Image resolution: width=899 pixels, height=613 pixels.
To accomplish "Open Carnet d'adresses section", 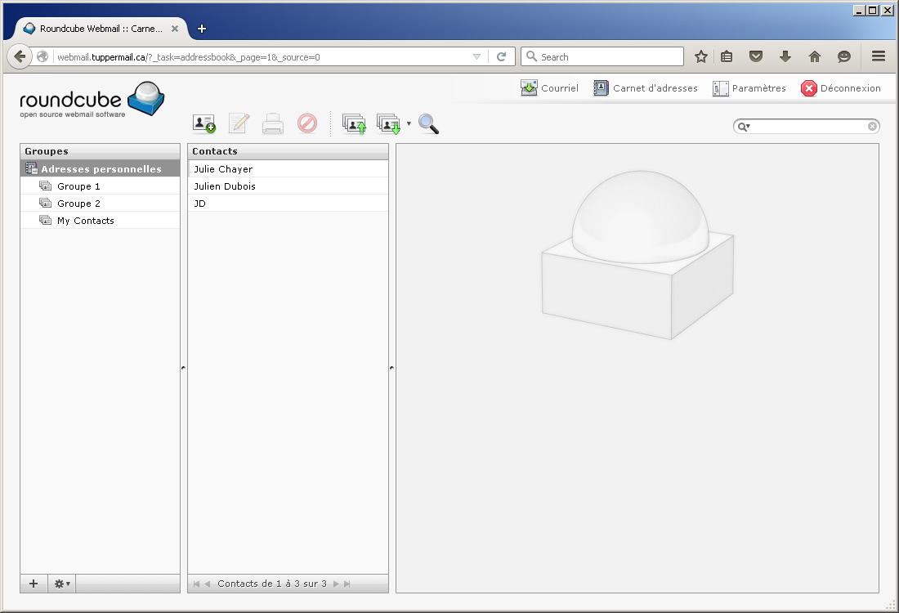I will click(x=646, y=88).
